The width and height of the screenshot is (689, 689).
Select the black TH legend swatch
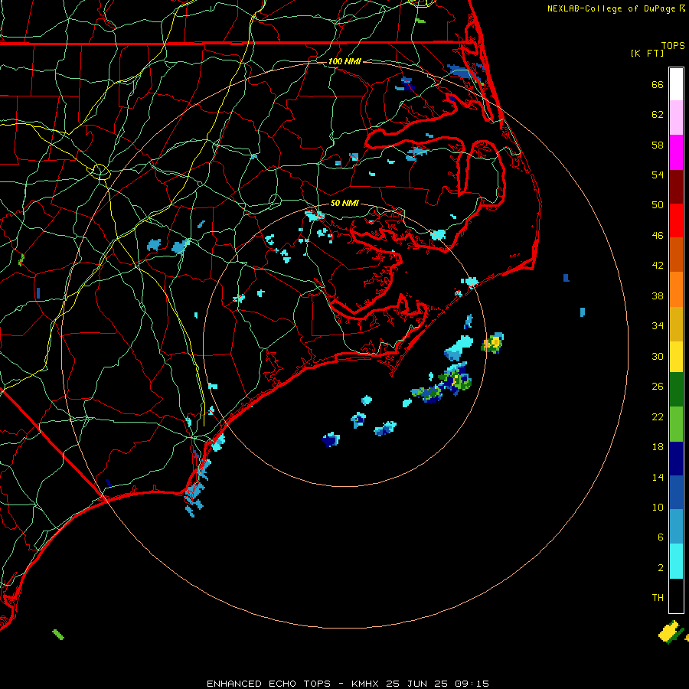676,596
